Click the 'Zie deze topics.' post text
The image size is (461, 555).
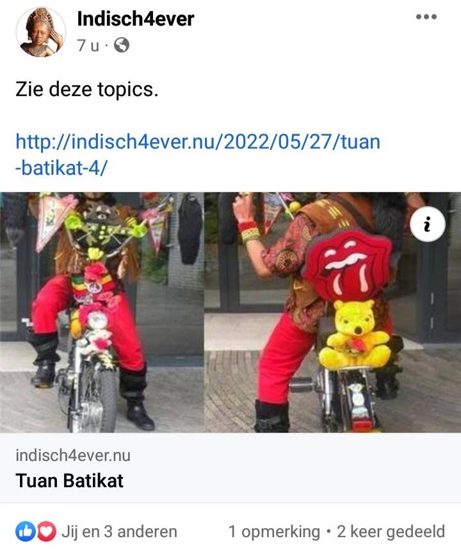point(86,89)
